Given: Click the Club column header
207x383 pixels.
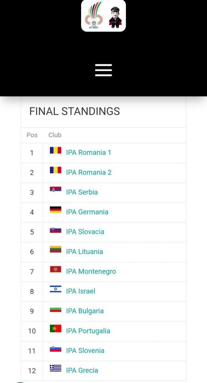Looking at the screenshot, I should [55, 135].
